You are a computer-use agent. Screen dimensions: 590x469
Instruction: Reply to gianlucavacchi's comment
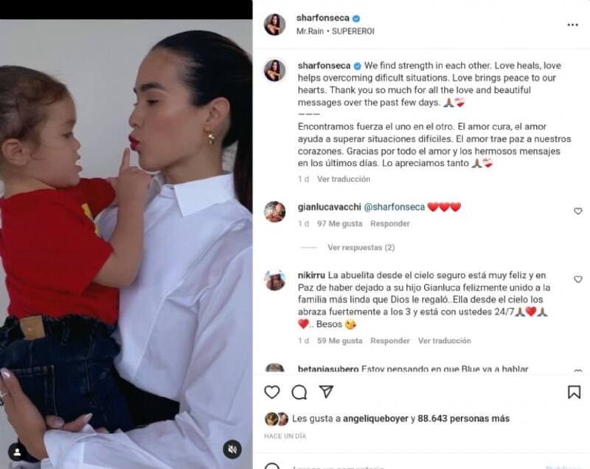click(390, 223)
